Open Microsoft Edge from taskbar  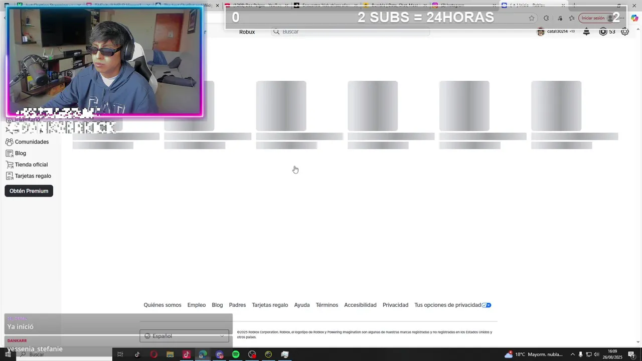(203, 354)
